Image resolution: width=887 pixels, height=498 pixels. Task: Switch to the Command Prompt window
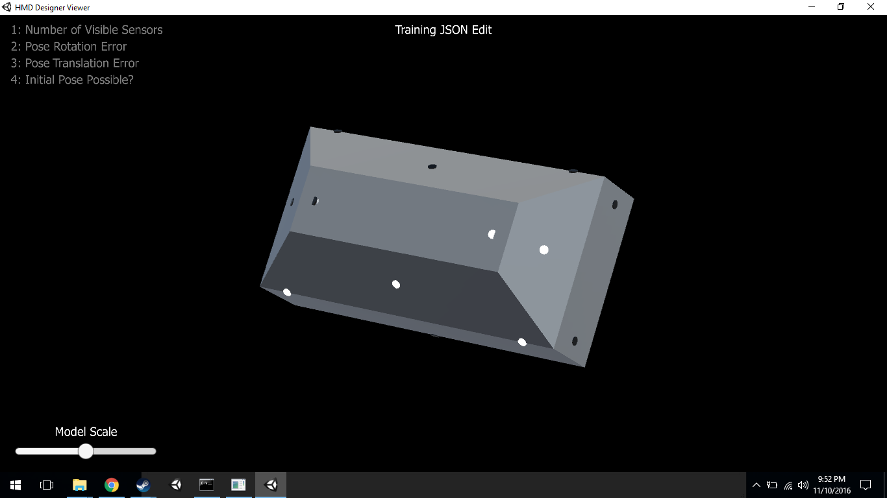[206, 485]
